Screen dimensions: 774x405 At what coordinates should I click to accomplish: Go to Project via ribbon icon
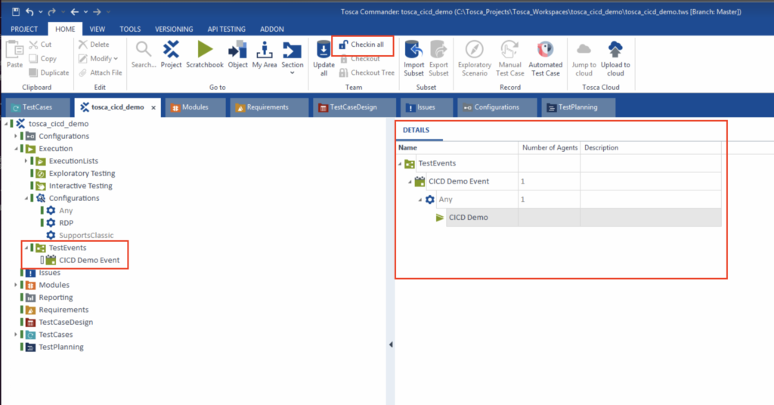(172, 54)
